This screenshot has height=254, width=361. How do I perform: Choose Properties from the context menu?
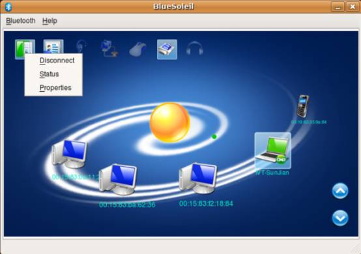point(55,88)
